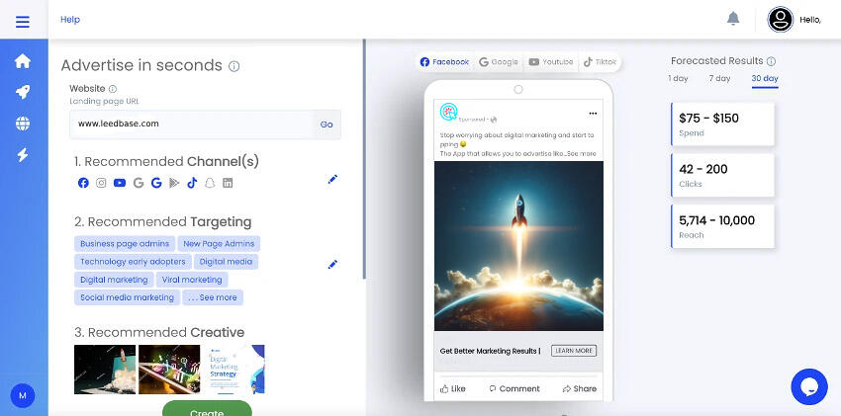
Task: Open the hamburger menu
Action: [x=23, y=20]
